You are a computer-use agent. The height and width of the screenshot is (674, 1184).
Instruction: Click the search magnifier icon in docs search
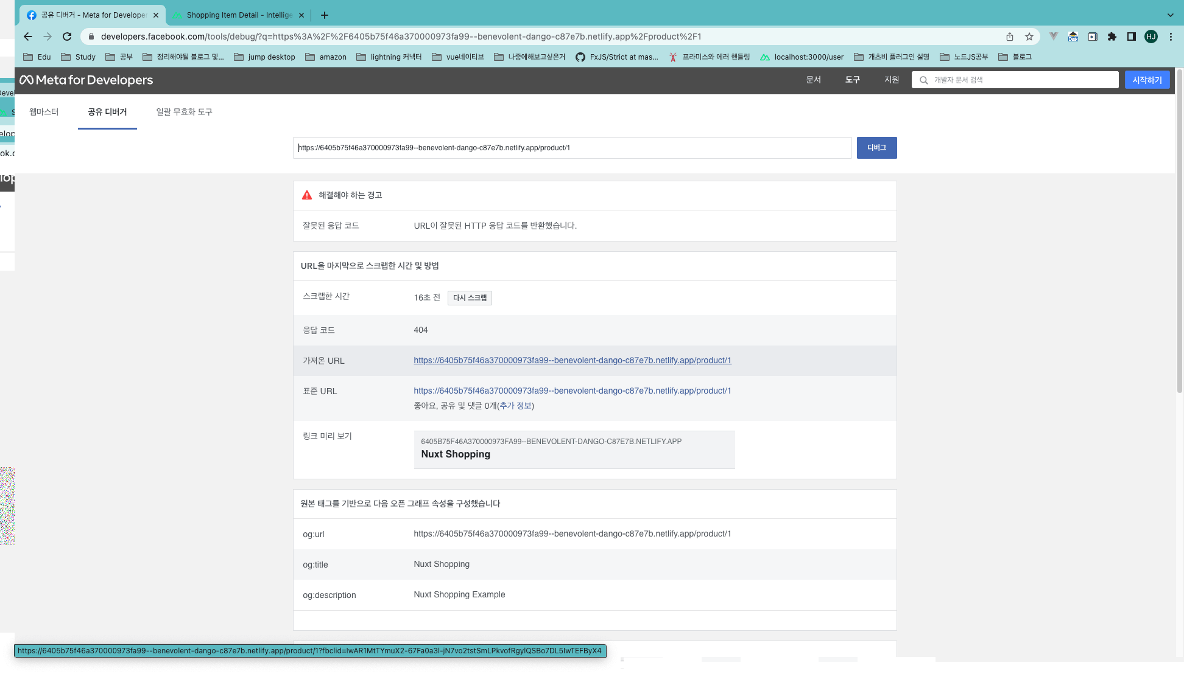pyautogui.click(x=924, y=80)
